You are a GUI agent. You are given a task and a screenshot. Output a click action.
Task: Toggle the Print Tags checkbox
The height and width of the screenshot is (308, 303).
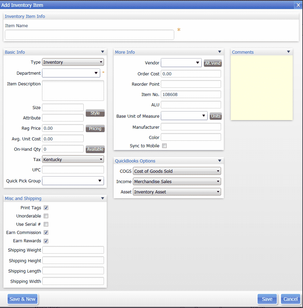(x=46, y=208)
